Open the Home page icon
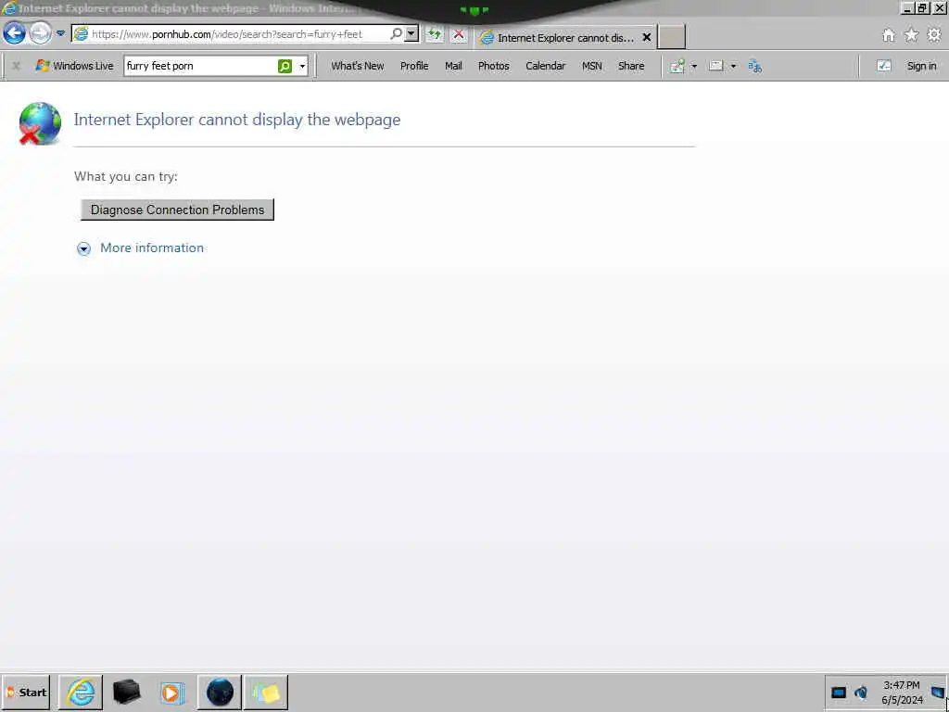The width and height of the screenshot is (949, 712). click(889, 35)
